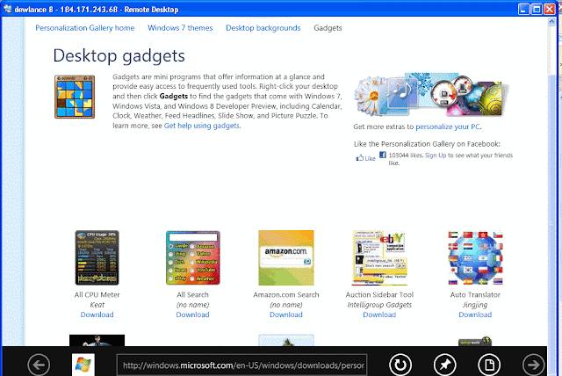Download the All CPU Meter gadget
Screen dimensions: 562x376
pos(97,315)
